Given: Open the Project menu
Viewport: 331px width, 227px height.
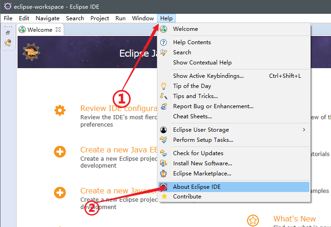Looking at the screenshot, I should [x=100, y=18].
